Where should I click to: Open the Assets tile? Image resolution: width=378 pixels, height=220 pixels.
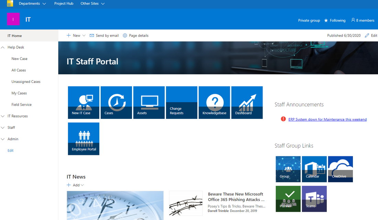149,102
